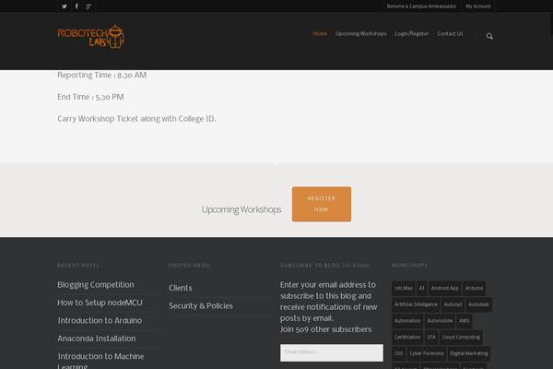Screen dimensions: 553x369
Task: Select Home in navigation menu
Action: (x=320, y=34)
